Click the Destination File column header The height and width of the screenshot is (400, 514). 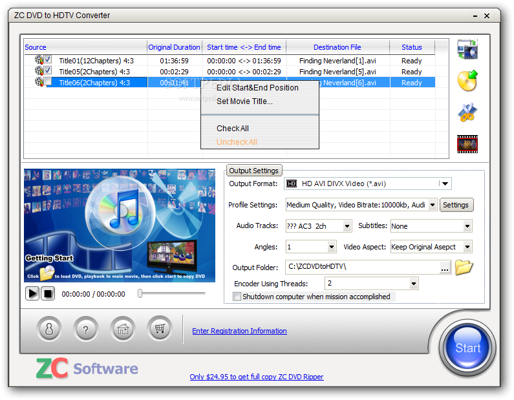pos(337,47)
